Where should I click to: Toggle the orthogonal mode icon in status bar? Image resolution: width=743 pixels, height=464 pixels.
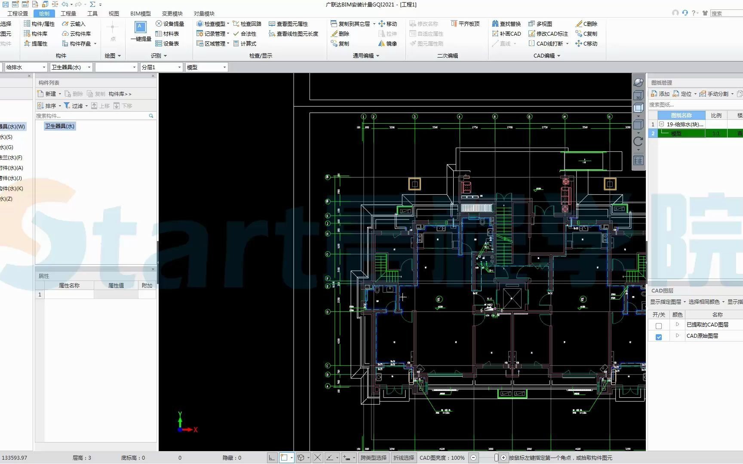[x=272, y=458]
